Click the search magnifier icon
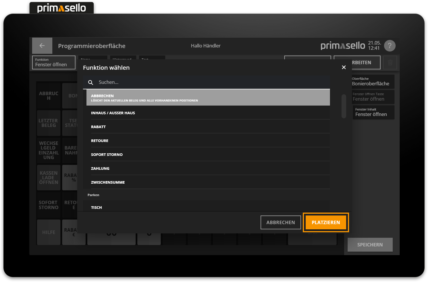Image resolution: width=428 pixels, height=282 pixels. [91, 82]
